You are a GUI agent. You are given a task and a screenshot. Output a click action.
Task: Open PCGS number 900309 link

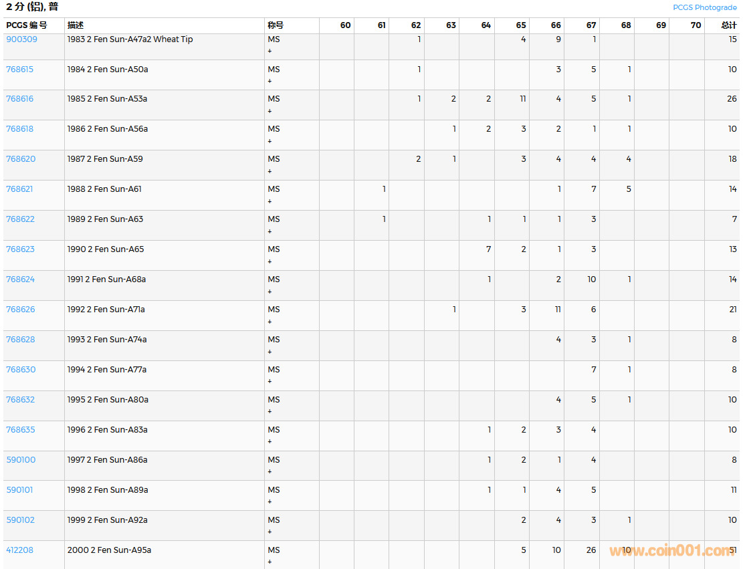21,39
